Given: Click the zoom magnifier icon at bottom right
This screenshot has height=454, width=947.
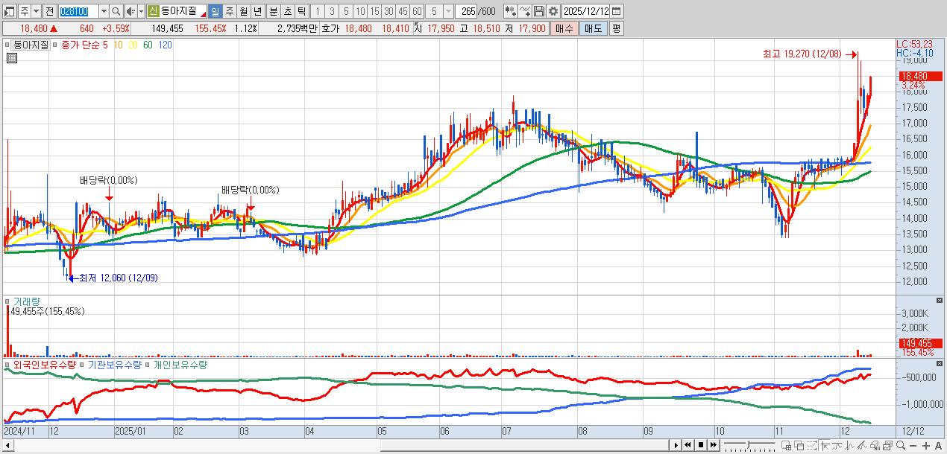Looking at the screenshot, I should coord(901,445).
